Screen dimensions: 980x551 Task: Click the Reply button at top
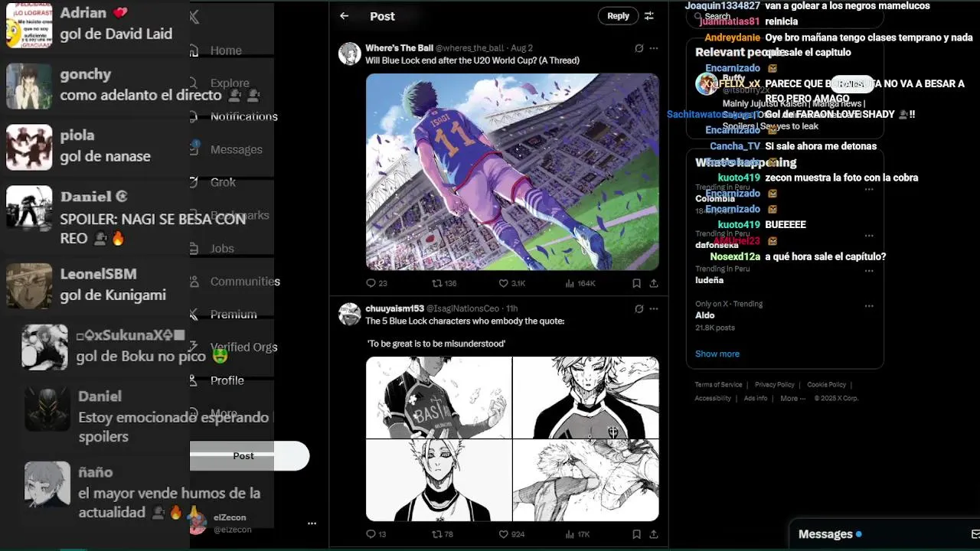pyautogui.click(x=618, y=16)
